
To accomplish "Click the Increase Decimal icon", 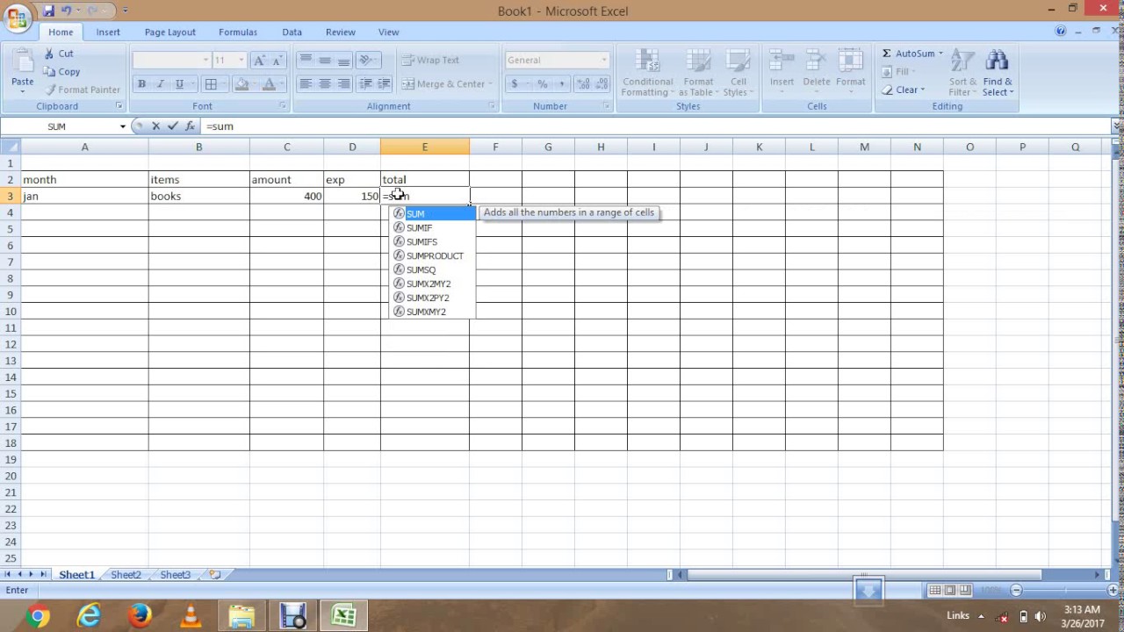I will 583,83.
